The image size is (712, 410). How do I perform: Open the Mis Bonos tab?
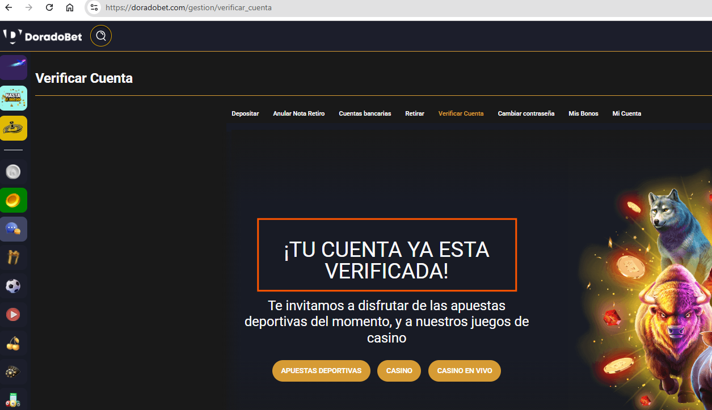click(583, 113)
